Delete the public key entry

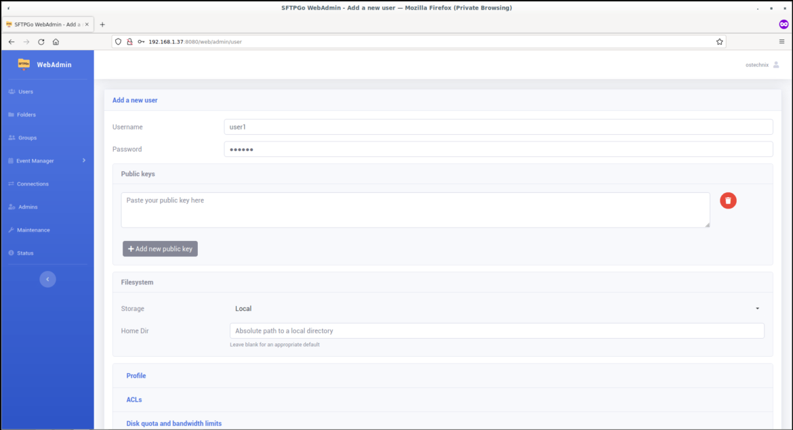(728, 200)
